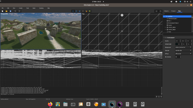The width and height of the screenshot is (193, 108).
Task: Open the Background skybox dropdown
Action: [x=183, y=47]
